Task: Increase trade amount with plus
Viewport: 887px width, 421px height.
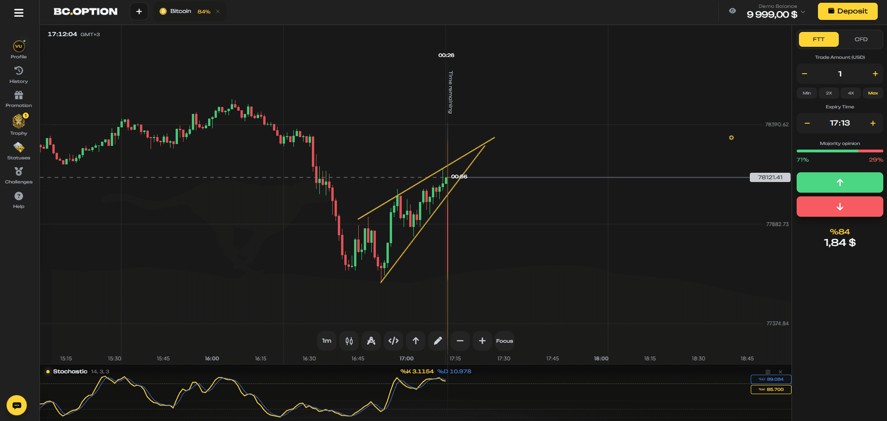Action: [875, 74]
